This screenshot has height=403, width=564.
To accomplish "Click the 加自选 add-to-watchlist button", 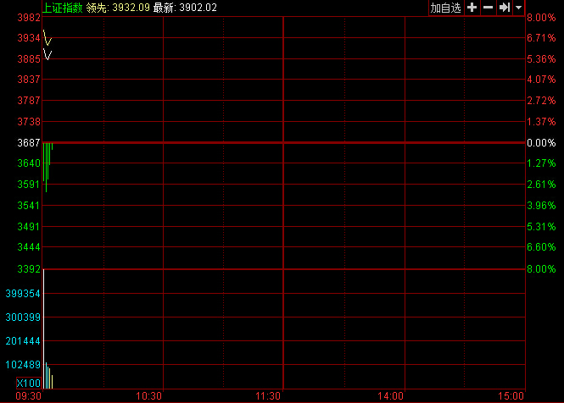I will (x=445, y=8).
